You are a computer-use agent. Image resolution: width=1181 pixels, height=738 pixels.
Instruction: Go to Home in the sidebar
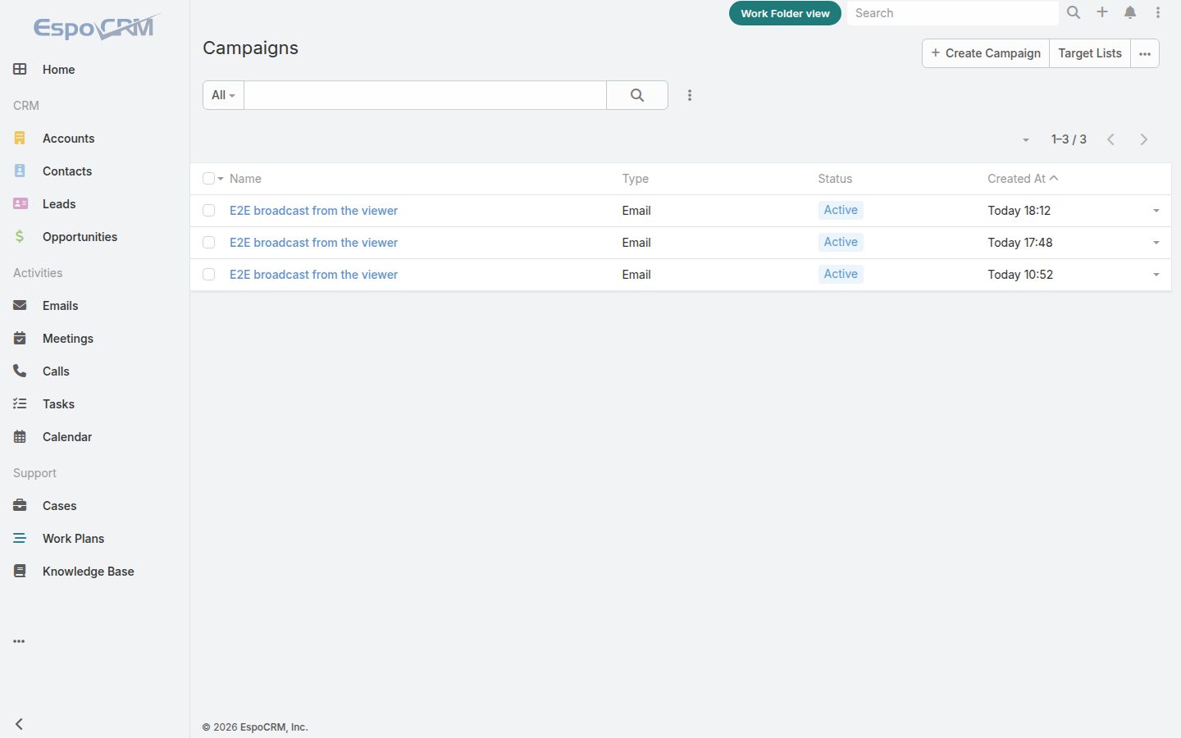point(58,70)
